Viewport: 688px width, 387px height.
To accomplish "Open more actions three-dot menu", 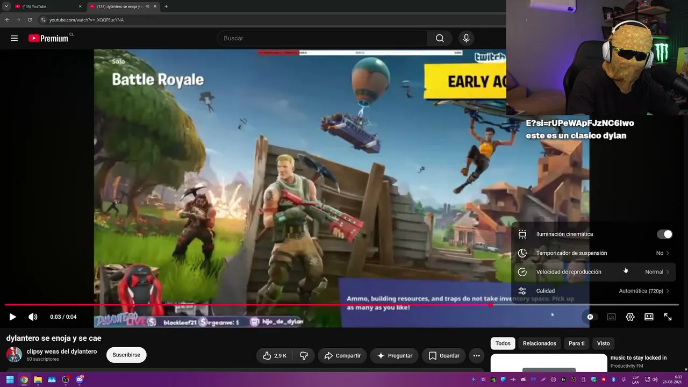I will click(x=476, y=355).
